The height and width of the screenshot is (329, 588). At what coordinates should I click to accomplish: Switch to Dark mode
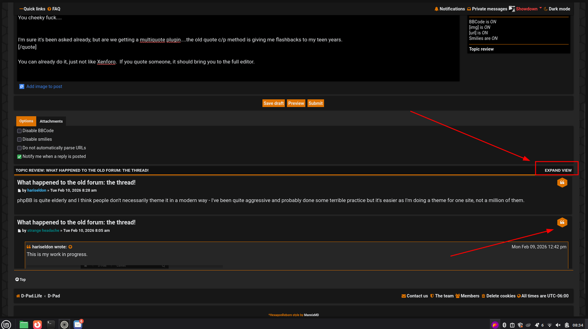[557, 9]
